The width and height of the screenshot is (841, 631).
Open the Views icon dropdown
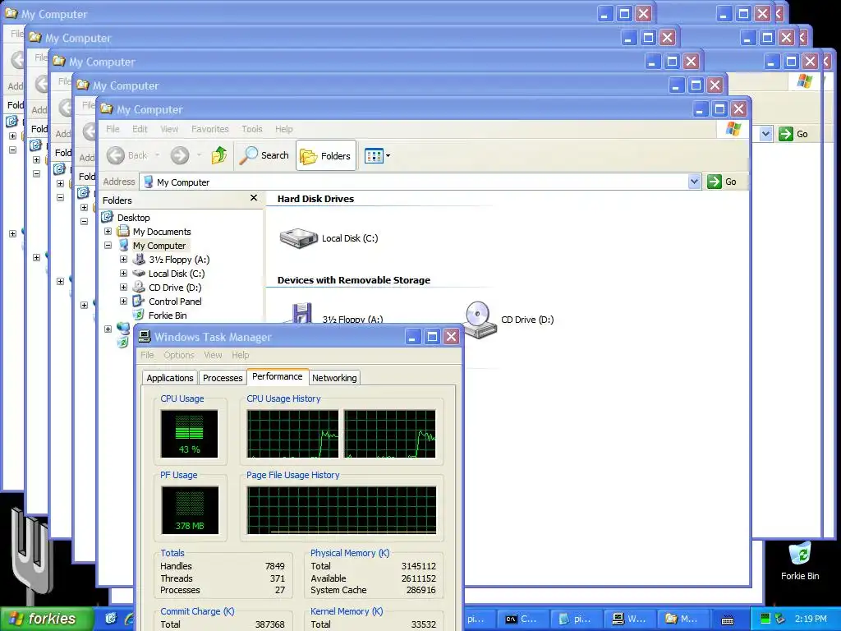[378, 156]
